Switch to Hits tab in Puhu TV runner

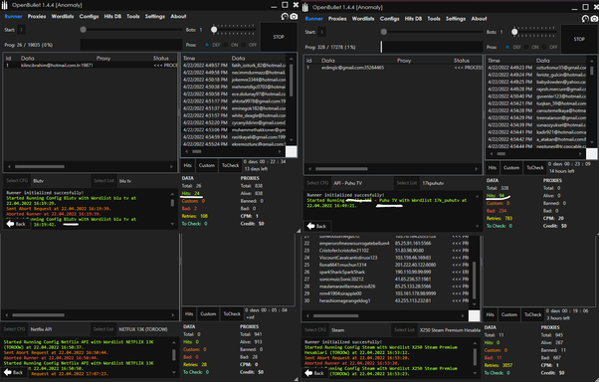[493, 168]
